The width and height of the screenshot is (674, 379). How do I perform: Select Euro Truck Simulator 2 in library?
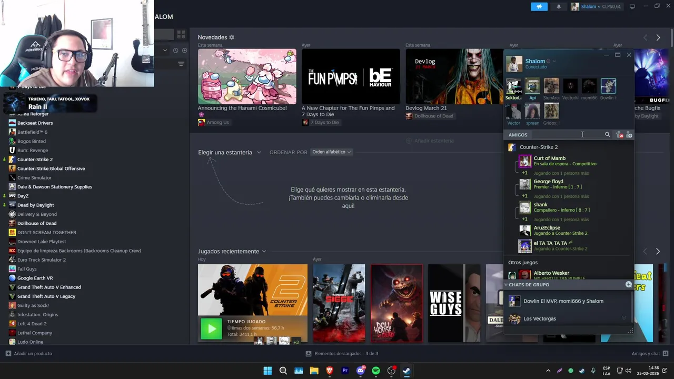(x=41, y=260)
